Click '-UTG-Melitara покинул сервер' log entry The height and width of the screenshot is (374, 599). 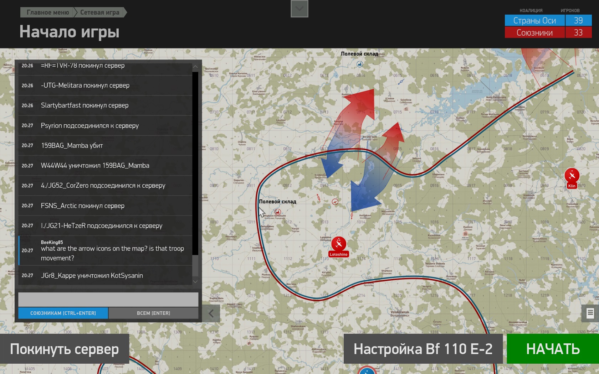pos(106,85)
